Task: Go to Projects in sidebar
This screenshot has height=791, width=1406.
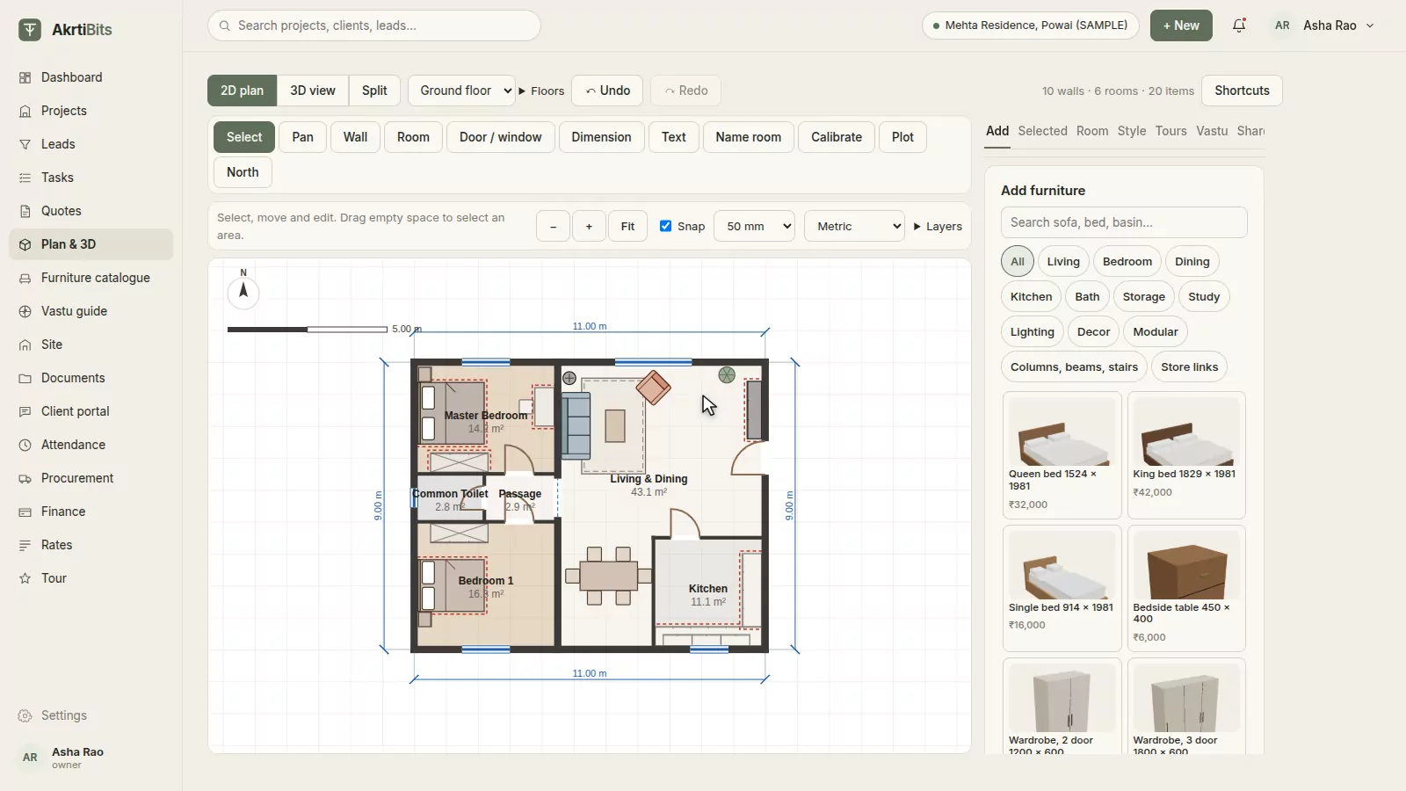Action: (91, 111)
